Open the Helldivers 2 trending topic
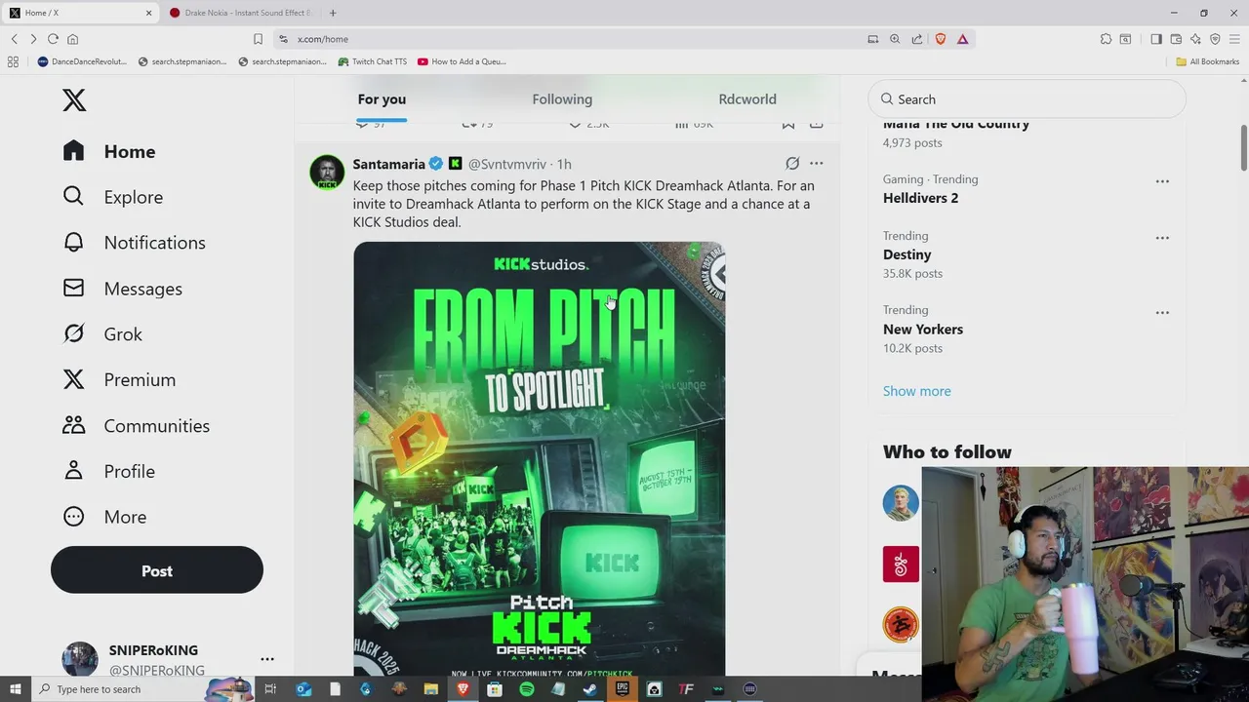The image size is (1249, 702). [920, 198]
